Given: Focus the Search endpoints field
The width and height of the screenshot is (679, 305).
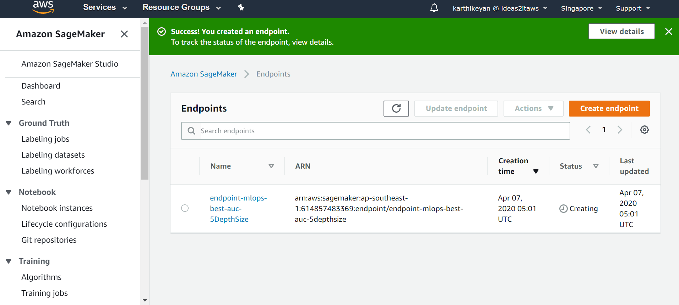Looking at the screenshot, I should 375,131.
